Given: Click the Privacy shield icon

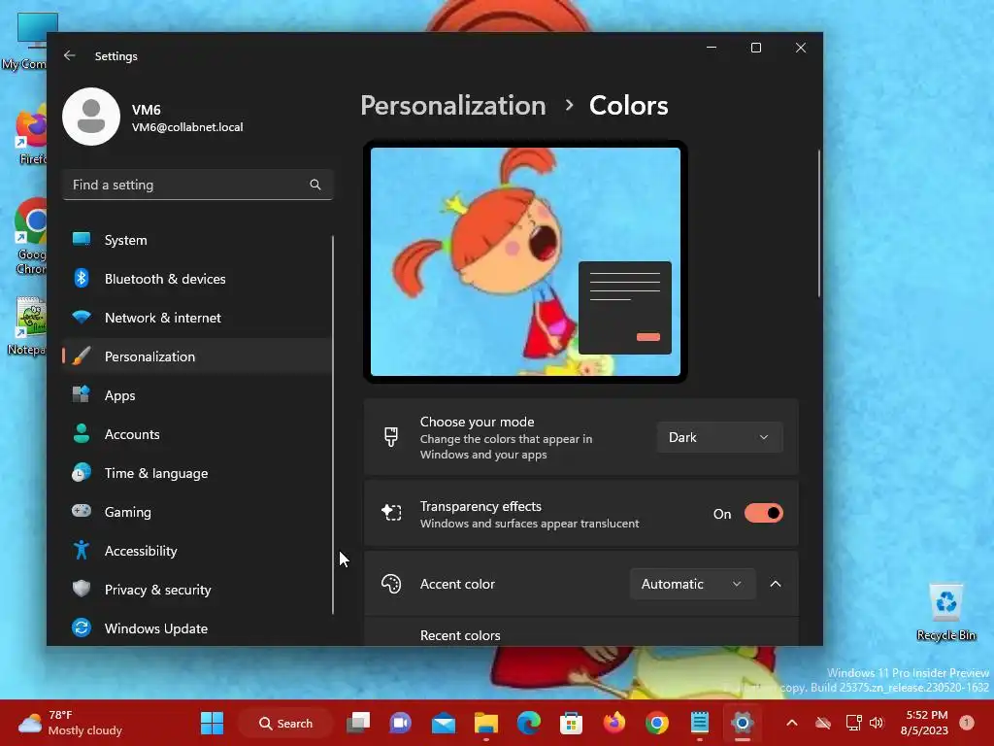Looking at the screenshot, I should (82, 589).
